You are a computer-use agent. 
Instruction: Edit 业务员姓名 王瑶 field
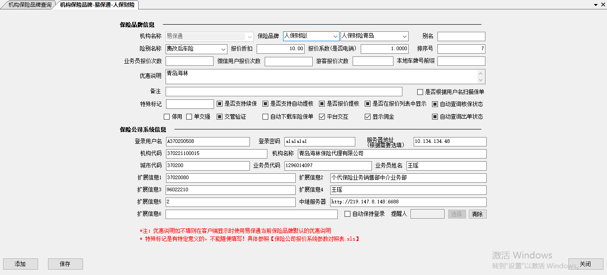click(446, 166)
